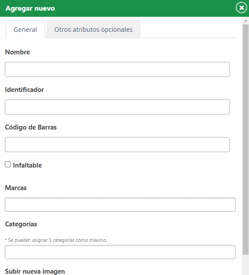249x275 pixels.
Task: Click into the Identificador text box
Action: [117, 107]
